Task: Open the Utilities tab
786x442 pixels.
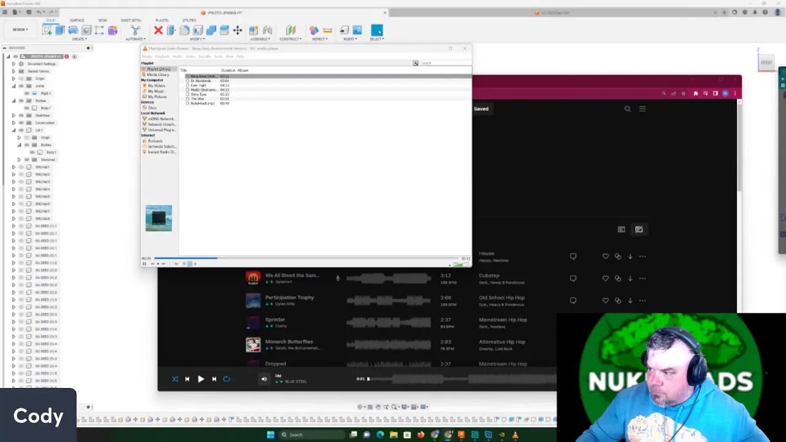Action: [189, 20]
